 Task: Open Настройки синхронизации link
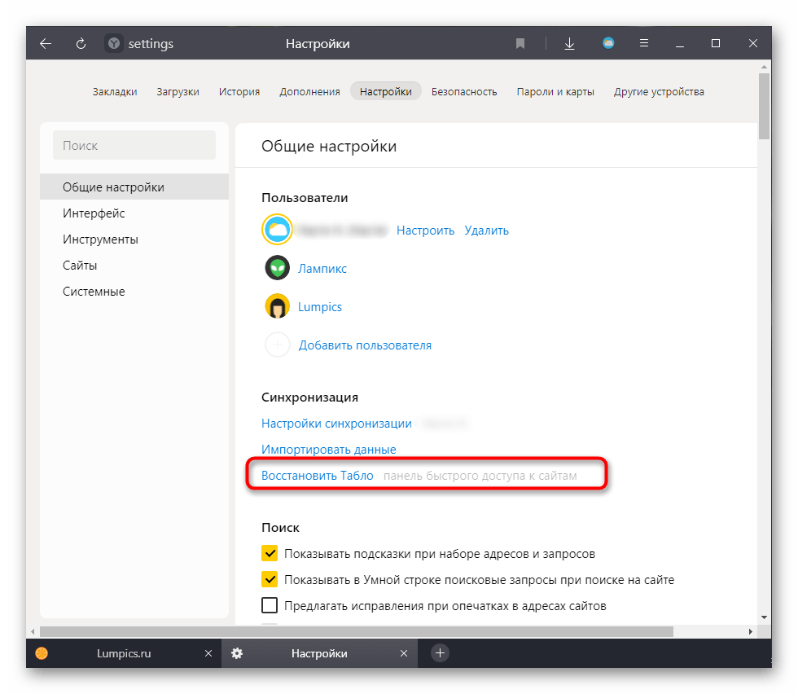coord(336,424)
